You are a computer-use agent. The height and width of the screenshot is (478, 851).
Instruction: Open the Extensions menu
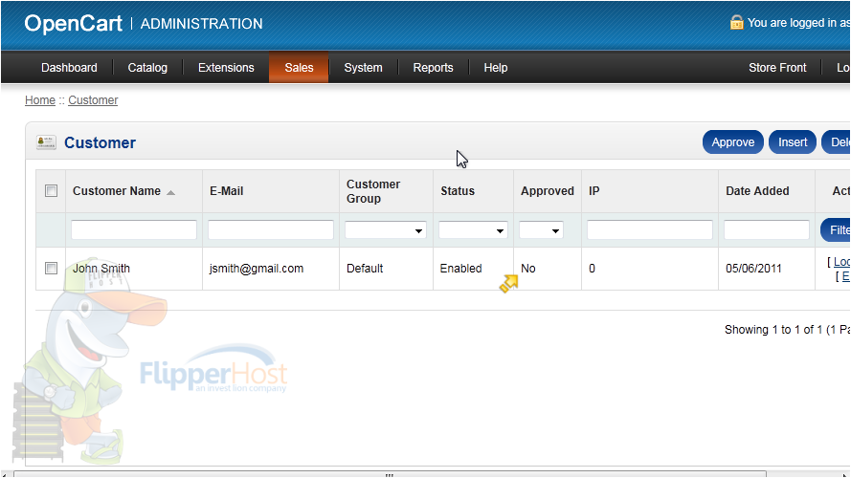click(226, 68)
